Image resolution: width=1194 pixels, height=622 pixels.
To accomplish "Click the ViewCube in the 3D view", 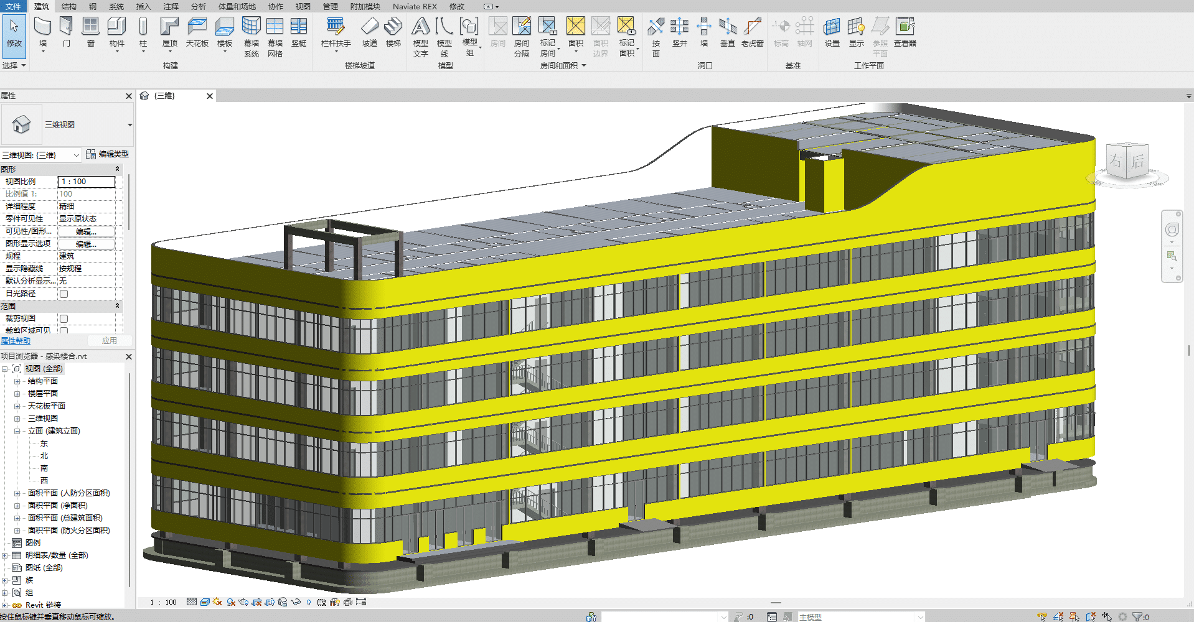I will pyautogui.click(x=1127, y=163).
